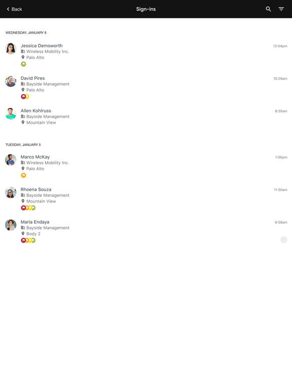Click the grey circle beside Maria Endaya
292x390 pixels.
point(284,240)
